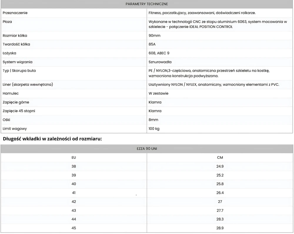
Task: Select the 608, ABEC 9 bearings value
Action: coord(159,53)
